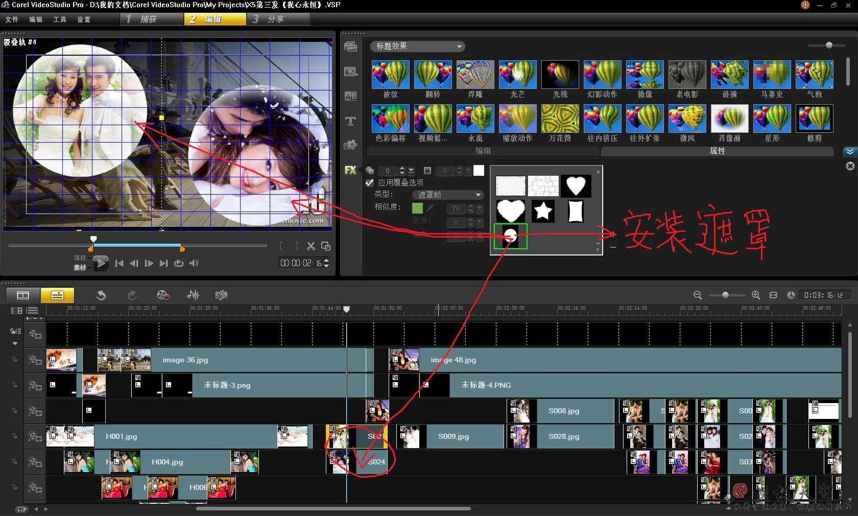
Task: Toggle first overlay track enable icon
Action: (x=35, y=334)
